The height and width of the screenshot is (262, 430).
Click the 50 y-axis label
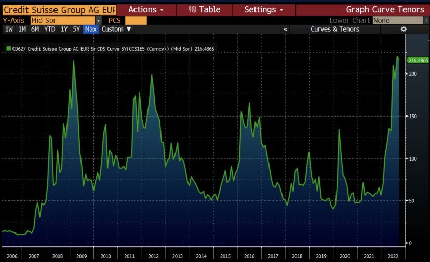coord(411,201)
